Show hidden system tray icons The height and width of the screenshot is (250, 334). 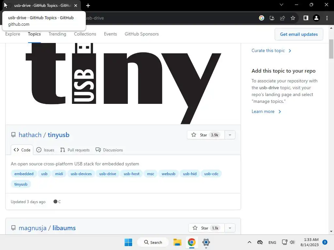(x=250, y=242)
